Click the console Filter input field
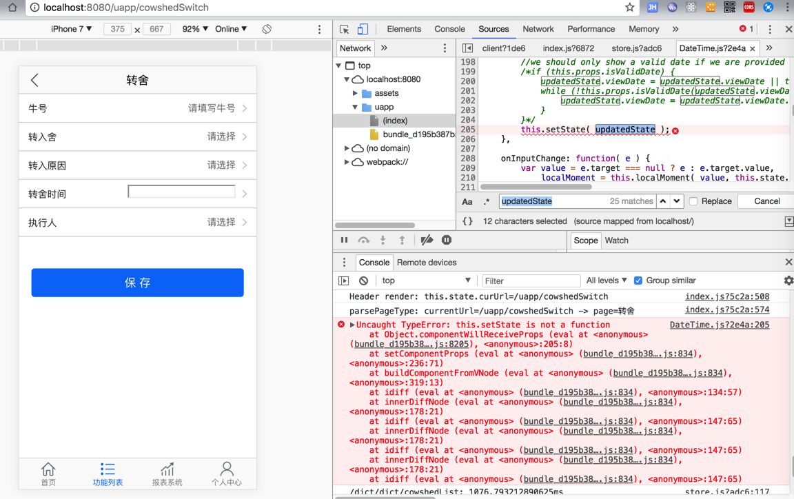794x499 pixels. [x=531, y=281]
